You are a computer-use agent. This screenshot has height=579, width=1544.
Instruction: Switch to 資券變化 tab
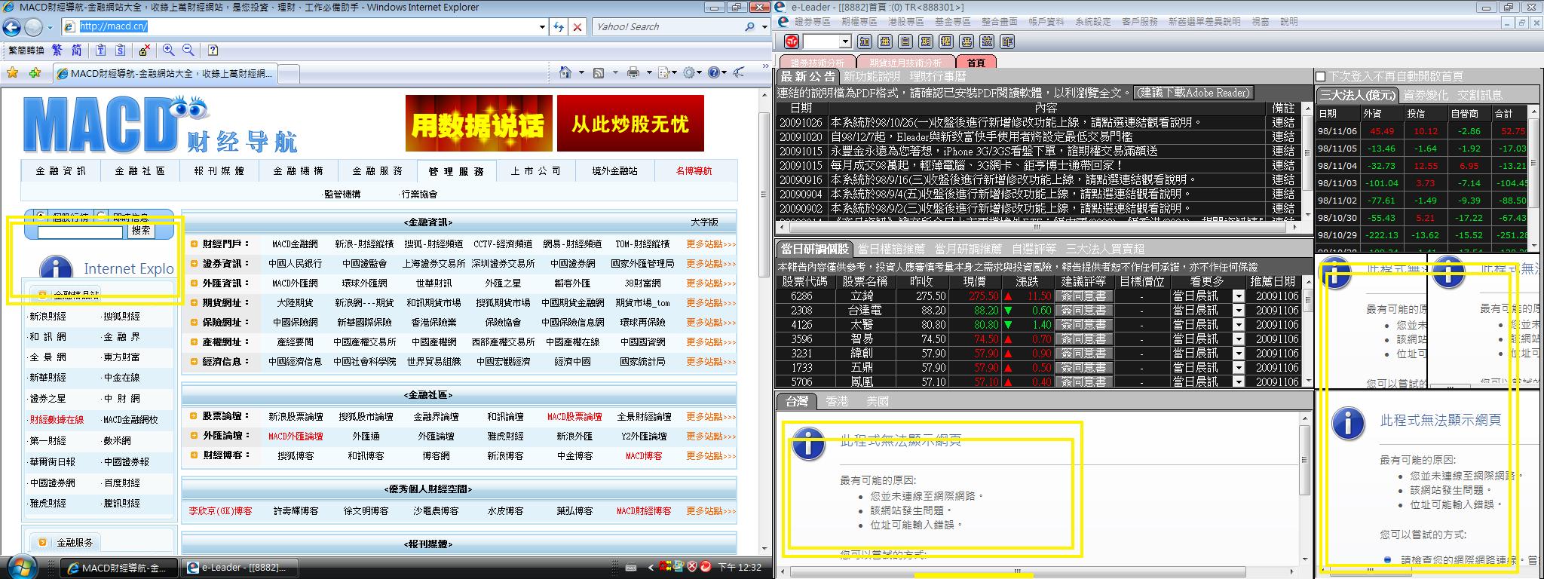(1426, 95)
